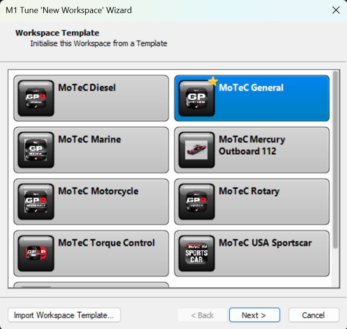The height and width of the screenshot is (329, 347).
Task: Choose MoTeC USA Sportscar template label
Action: (x=265, y=243)
